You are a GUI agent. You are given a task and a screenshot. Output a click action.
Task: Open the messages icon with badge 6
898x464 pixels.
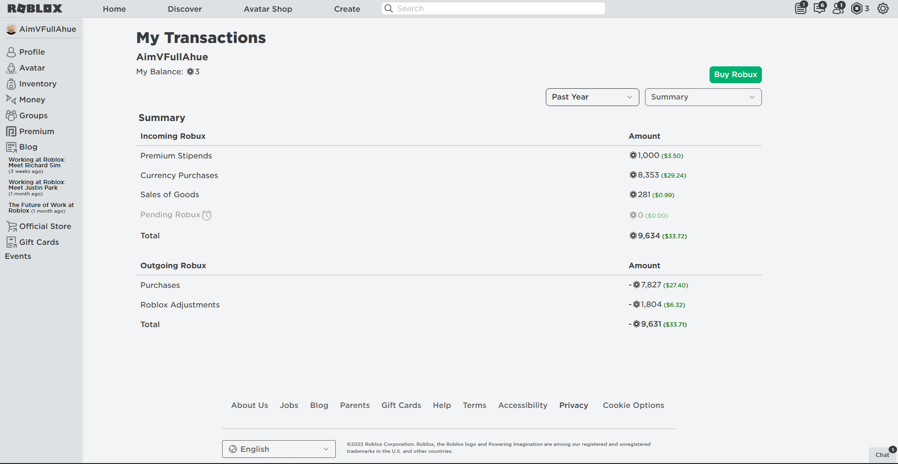[819, 8]
